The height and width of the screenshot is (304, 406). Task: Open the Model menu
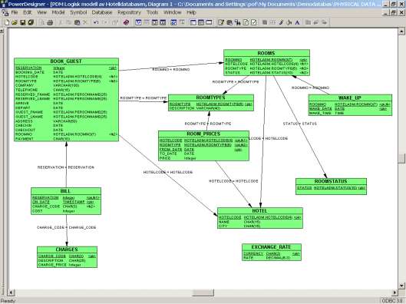tap(58, 12)
